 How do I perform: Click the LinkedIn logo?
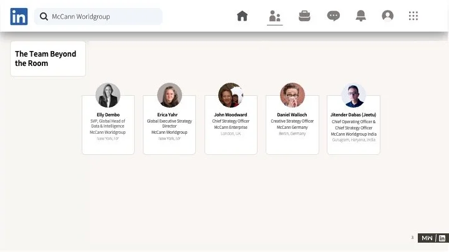19,17
